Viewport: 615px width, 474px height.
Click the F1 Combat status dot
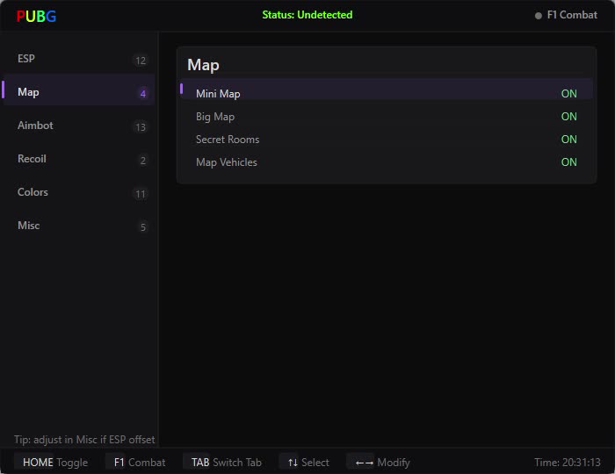pyautogui.click(x=538, y=16)
